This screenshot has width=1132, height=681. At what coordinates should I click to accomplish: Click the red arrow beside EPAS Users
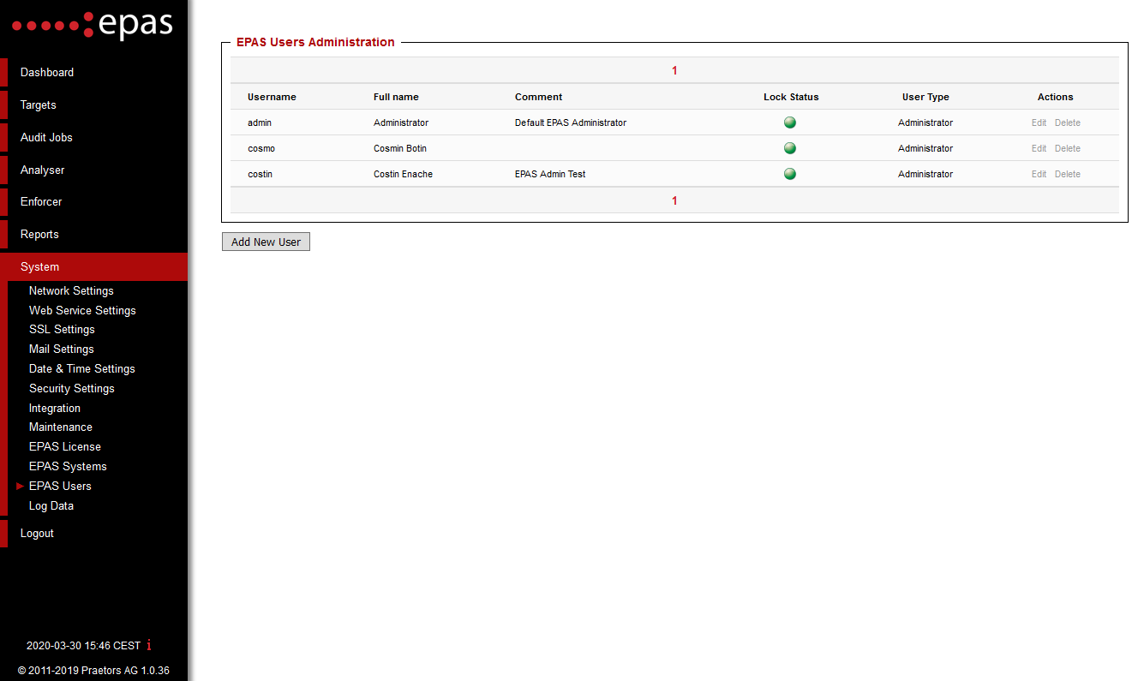[x=20, y=486]
